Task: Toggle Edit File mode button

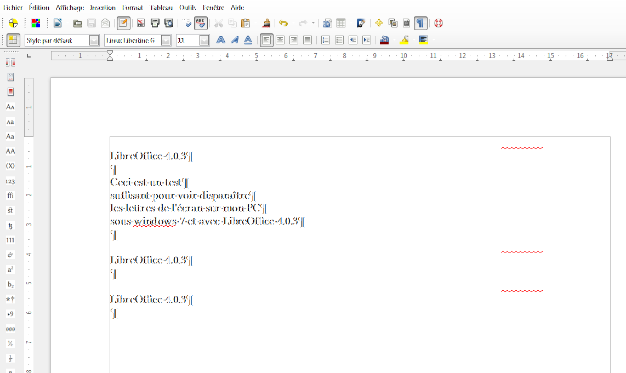Action: coord(124,23)
